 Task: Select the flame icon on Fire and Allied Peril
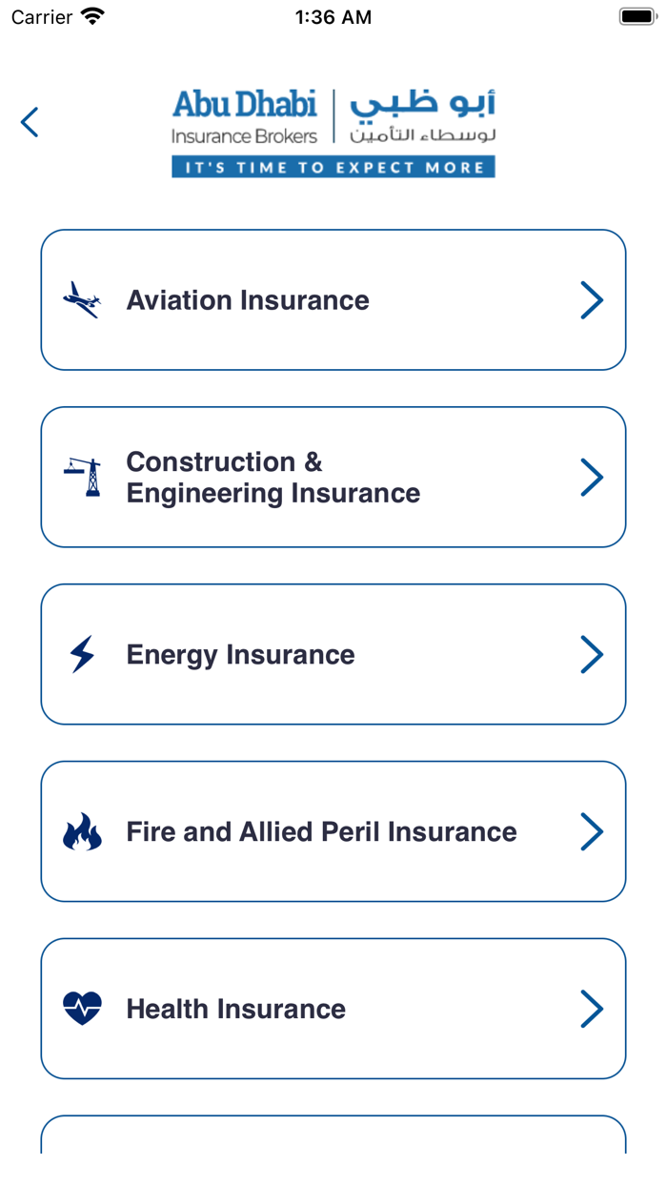(82, 830)
